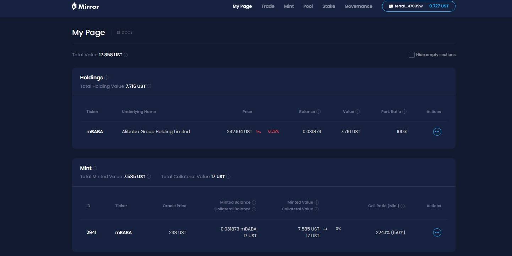Click the 0.25% price change

pyautogui.click(x=273, y=132)
